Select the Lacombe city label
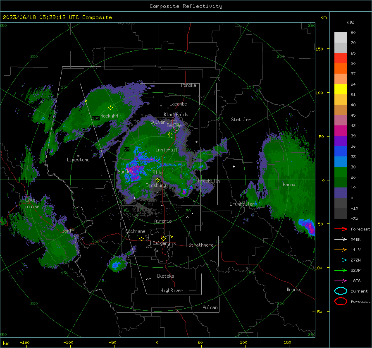This screenshot has width=372, height=348. [178, 104]
